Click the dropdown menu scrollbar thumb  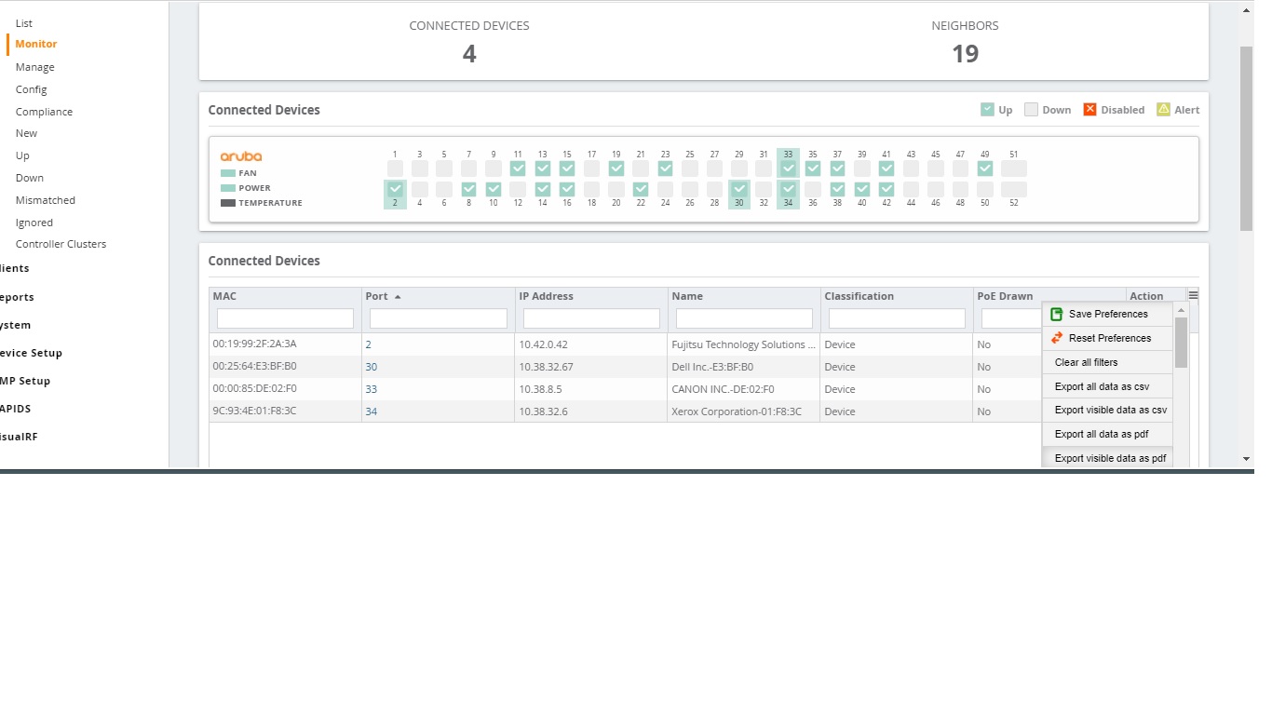pos(1181,343)
